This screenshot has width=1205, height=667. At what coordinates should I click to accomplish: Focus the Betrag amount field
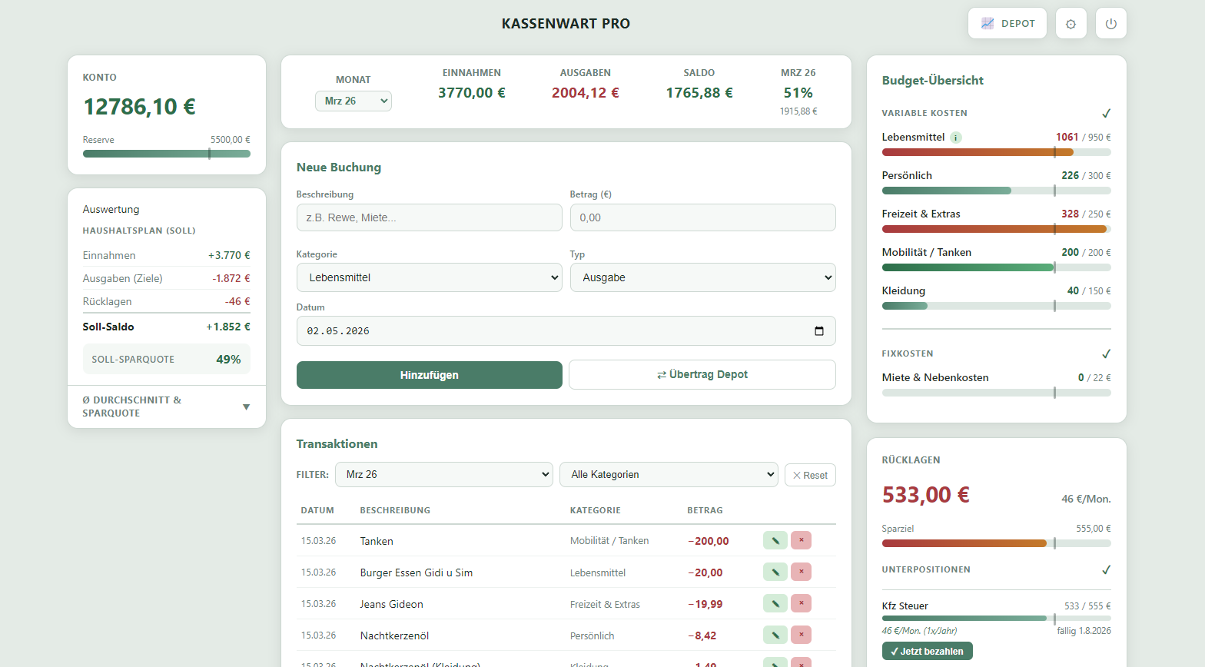703,217
